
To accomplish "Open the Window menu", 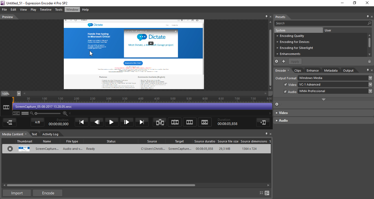I will [x=72, y=10].
